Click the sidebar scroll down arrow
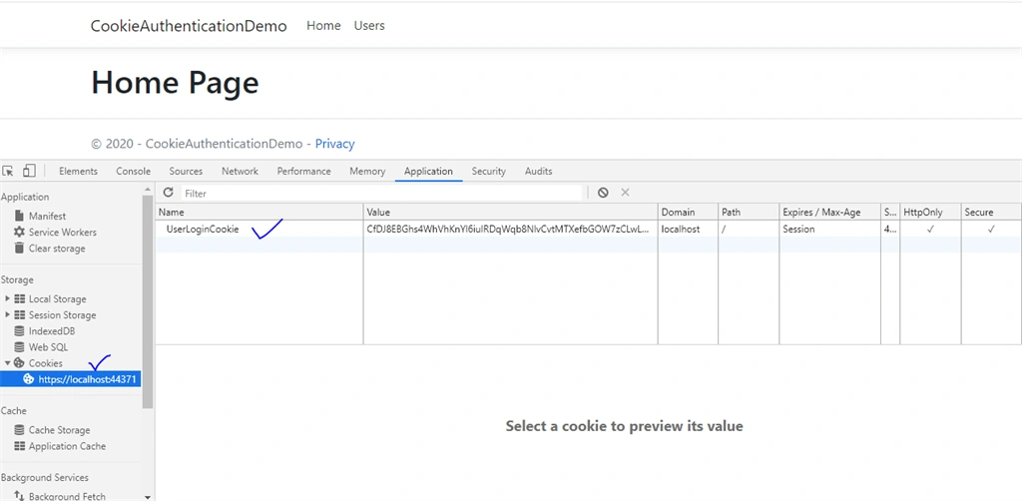 pos(148,496)
